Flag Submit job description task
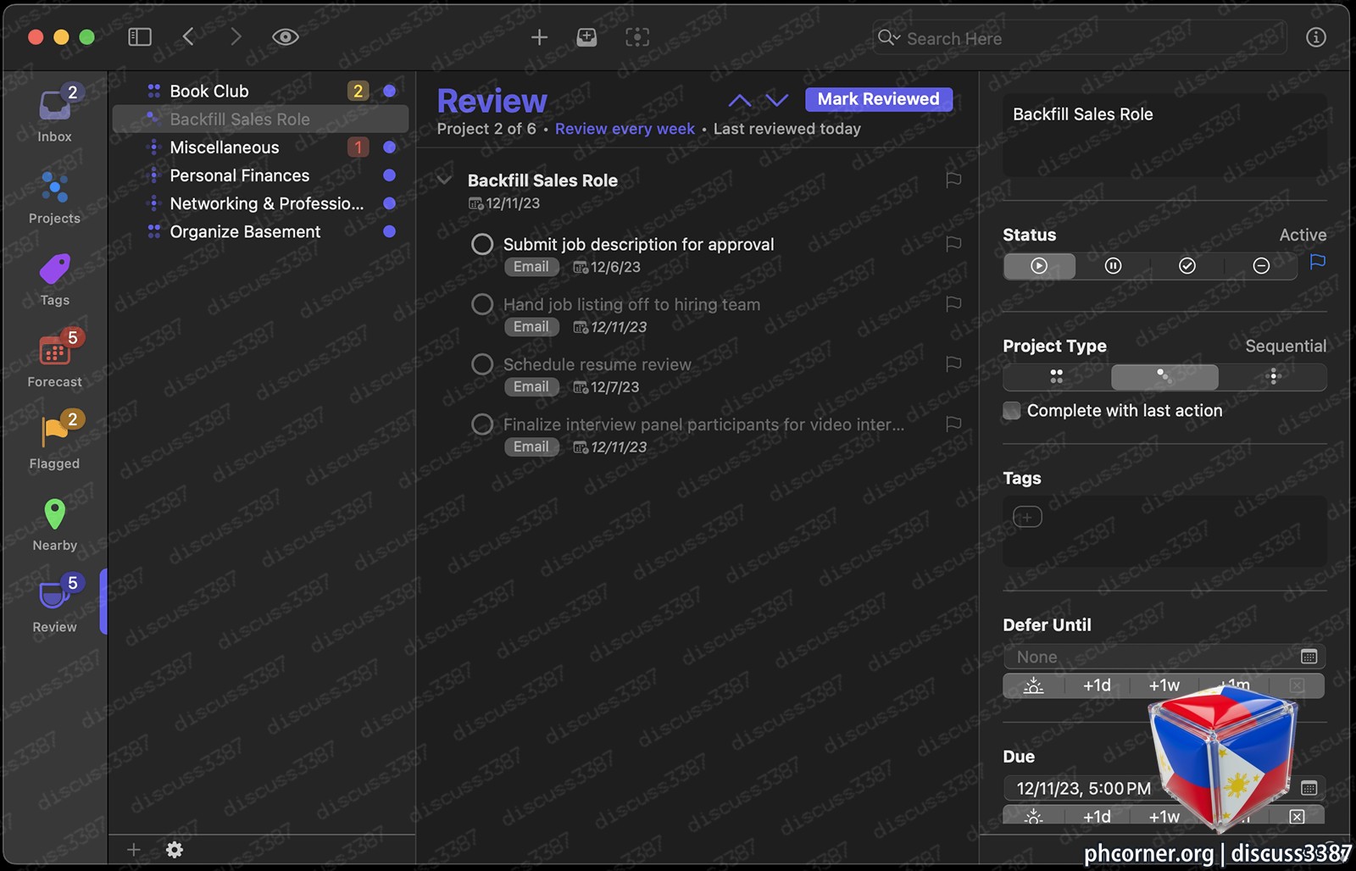Viewport: 1356px width, 871px height. point(953,244)
